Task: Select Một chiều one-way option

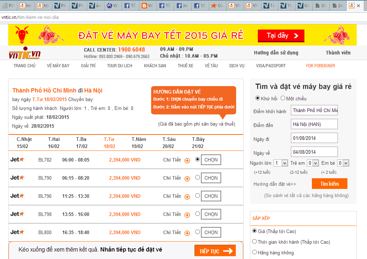Action: tap(283, 98)
